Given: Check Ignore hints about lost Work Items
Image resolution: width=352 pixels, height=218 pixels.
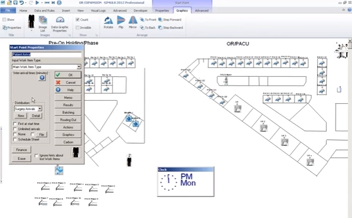Looking at the screenshot, I should pos(36,155).
